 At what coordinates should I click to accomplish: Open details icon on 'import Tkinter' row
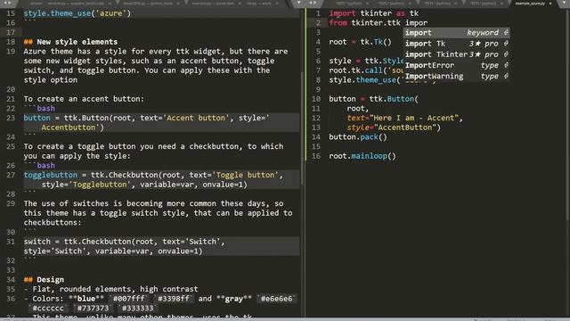click(506, 54)
